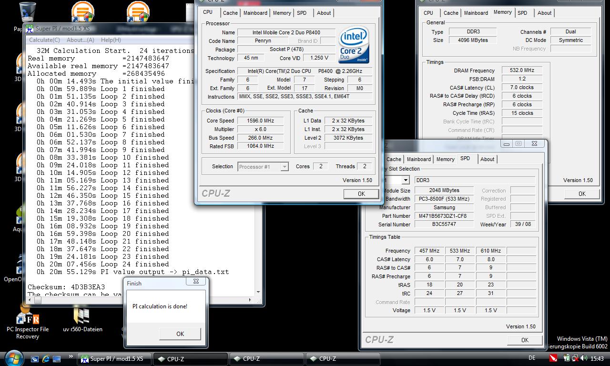Viewport: 610px width, 366px height.
Task: Click the network disconnected tray icon
Action: click(574, 358)
